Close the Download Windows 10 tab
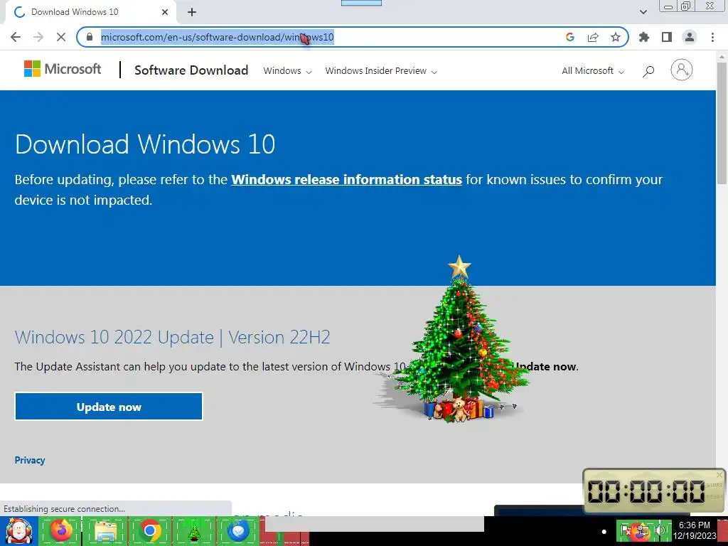This screenshot has height=546, width=728. (x=165, y=12)
